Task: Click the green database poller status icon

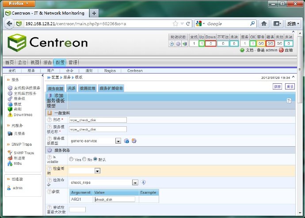Action: (x=185, y=44)
